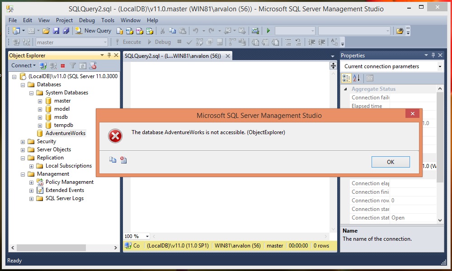The width and height of the screenshot is (452, 271).
Task: Click the Open File folder icon
Action: point(46,31)
